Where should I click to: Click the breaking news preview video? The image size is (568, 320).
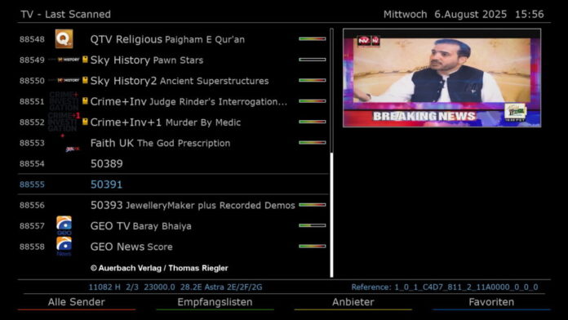(x=442, y=78)
